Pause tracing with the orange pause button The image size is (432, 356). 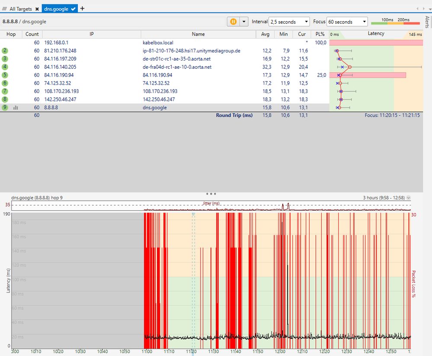click(233, 22)
